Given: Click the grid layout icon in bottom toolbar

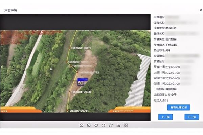Looking at the screenshot, I should point(126,125).
